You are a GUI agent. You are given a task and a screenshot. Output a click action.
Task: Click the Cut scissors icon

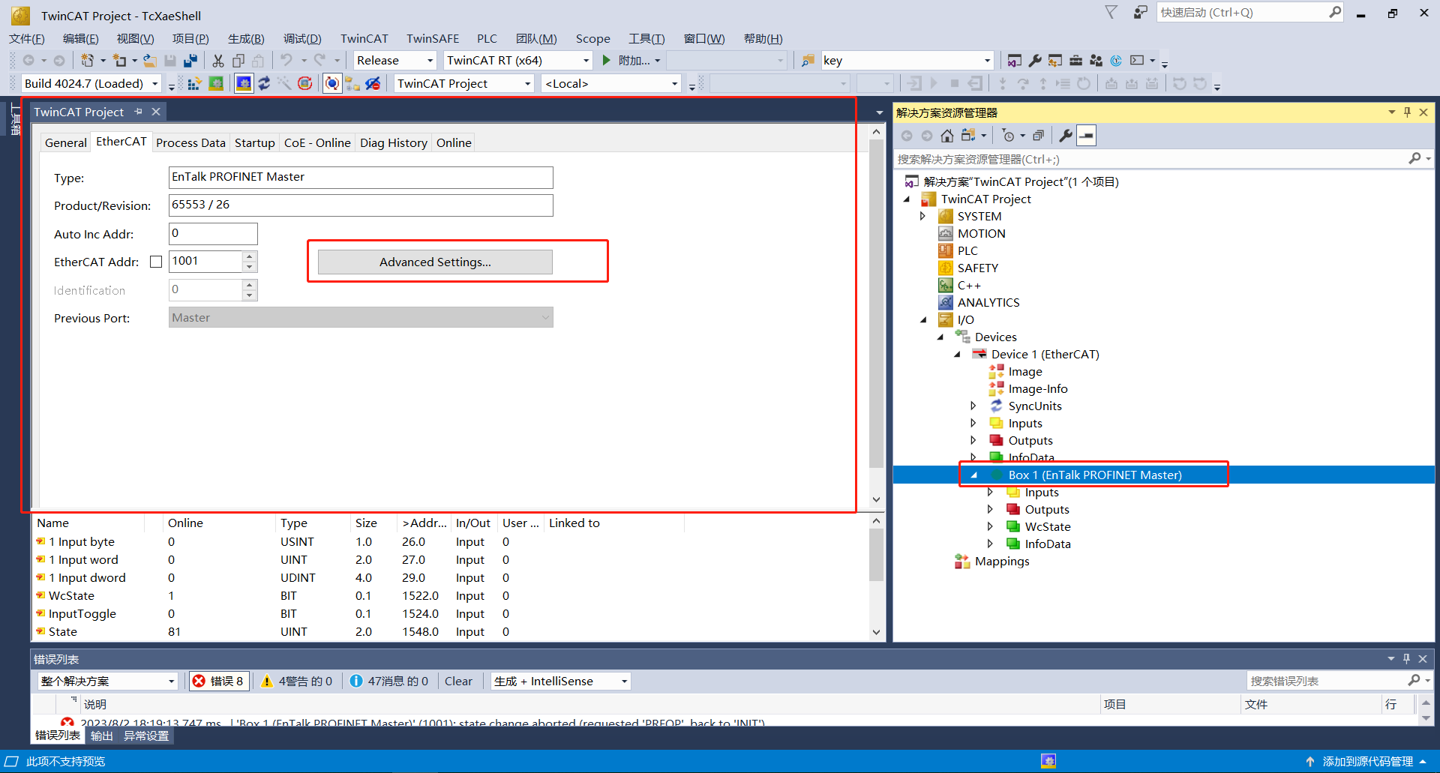218,61
